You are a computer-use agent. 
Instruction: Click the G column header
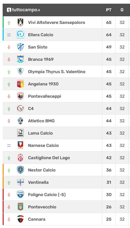(x=122, y=10)
